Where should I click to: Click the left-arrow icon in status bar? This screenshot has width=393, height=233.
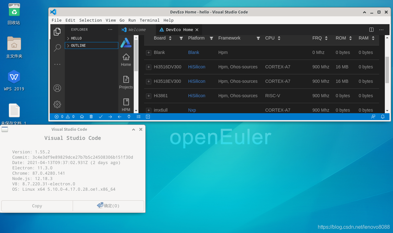pos(120,117)
